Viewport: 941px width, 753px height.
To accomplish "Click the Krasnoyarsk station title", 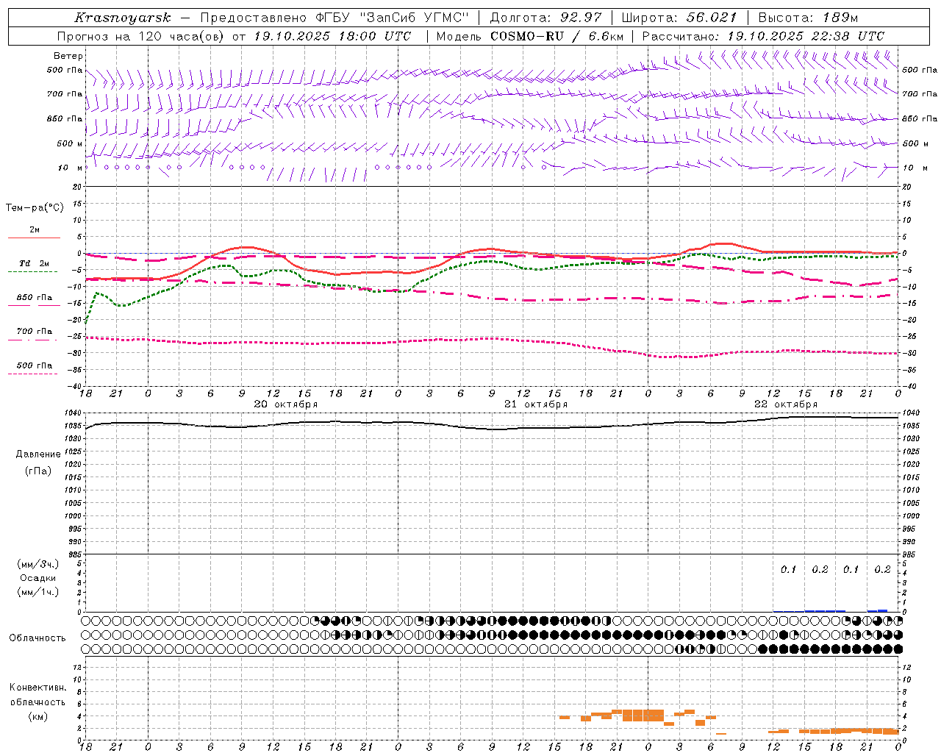I will click(x=123, y=18).
